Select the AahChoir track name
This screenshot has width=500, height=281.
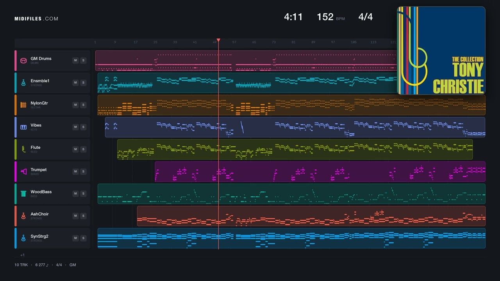40,214
